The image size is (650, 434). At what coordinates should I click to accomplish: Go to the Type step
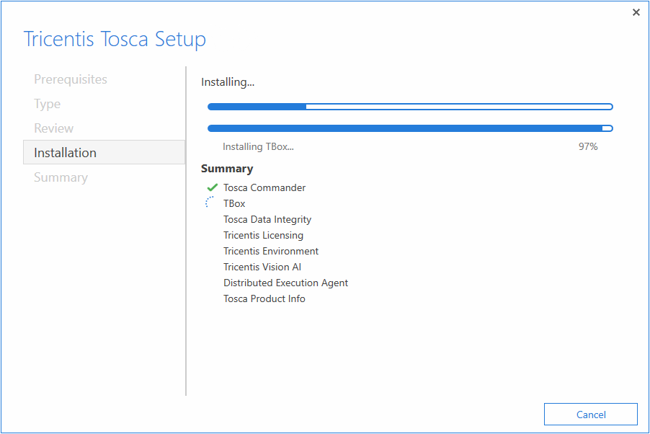click(48, 104)
